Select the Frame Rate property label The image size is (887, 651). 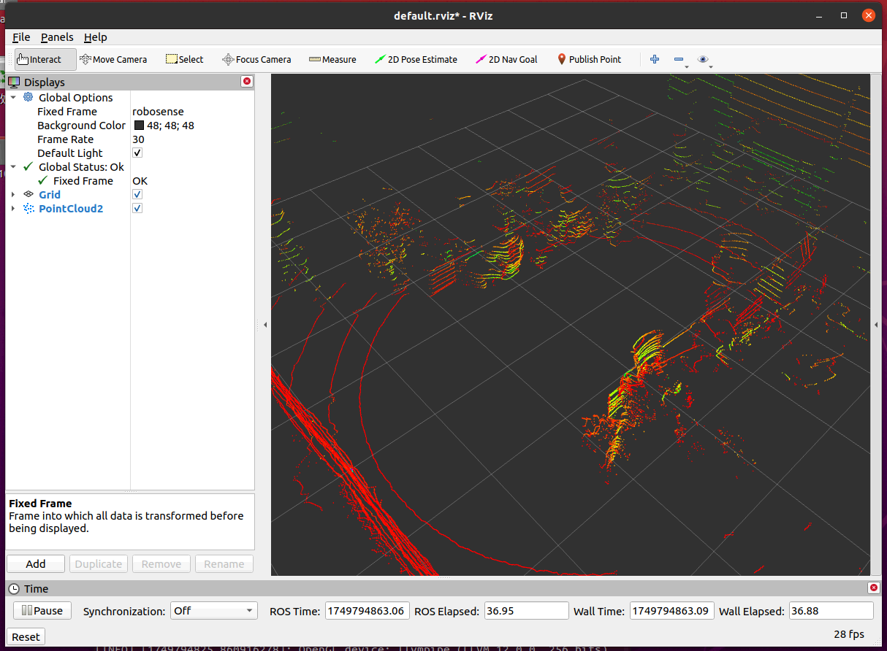pos(66,139)
